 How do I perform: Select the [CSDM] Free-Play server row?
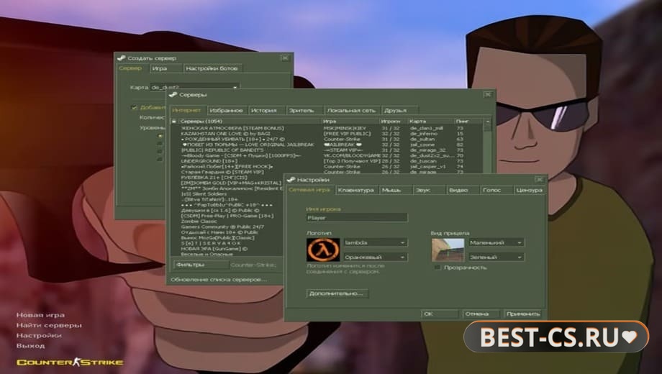tap(226, 216)
